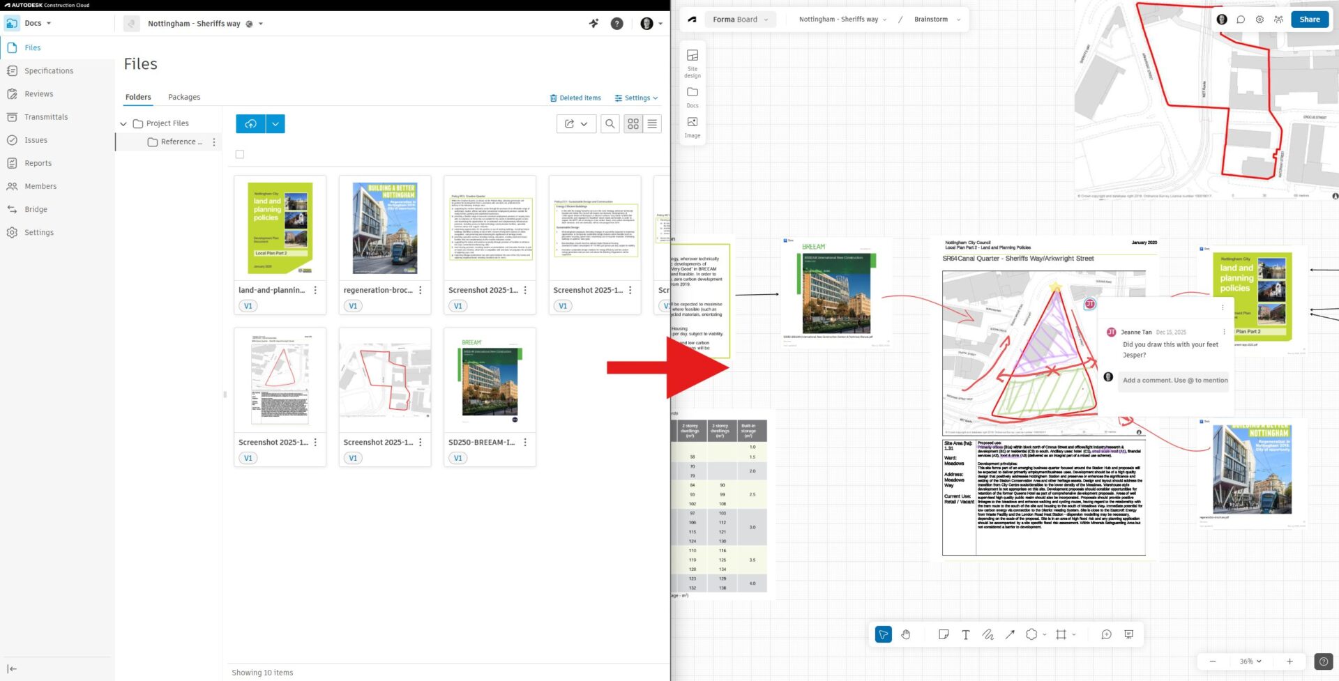Collapse the Project Files folder tree
This screenshot has height=681, width=1339.
pyautogui.click(x=123, y=124)
